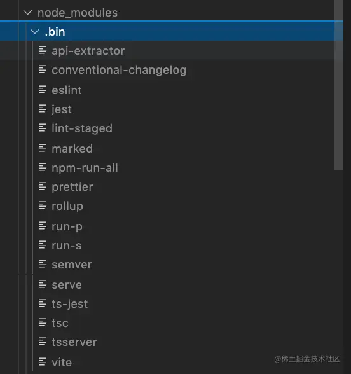Click the file icon beside jest
The image size is (351, 374).
[43, 109]
